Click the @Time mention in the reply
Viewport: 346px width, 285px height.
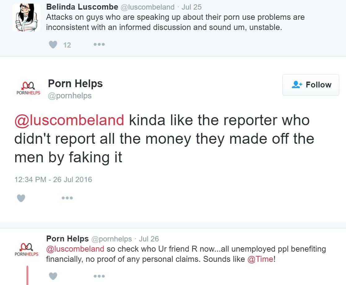click(x=260, y=259)
